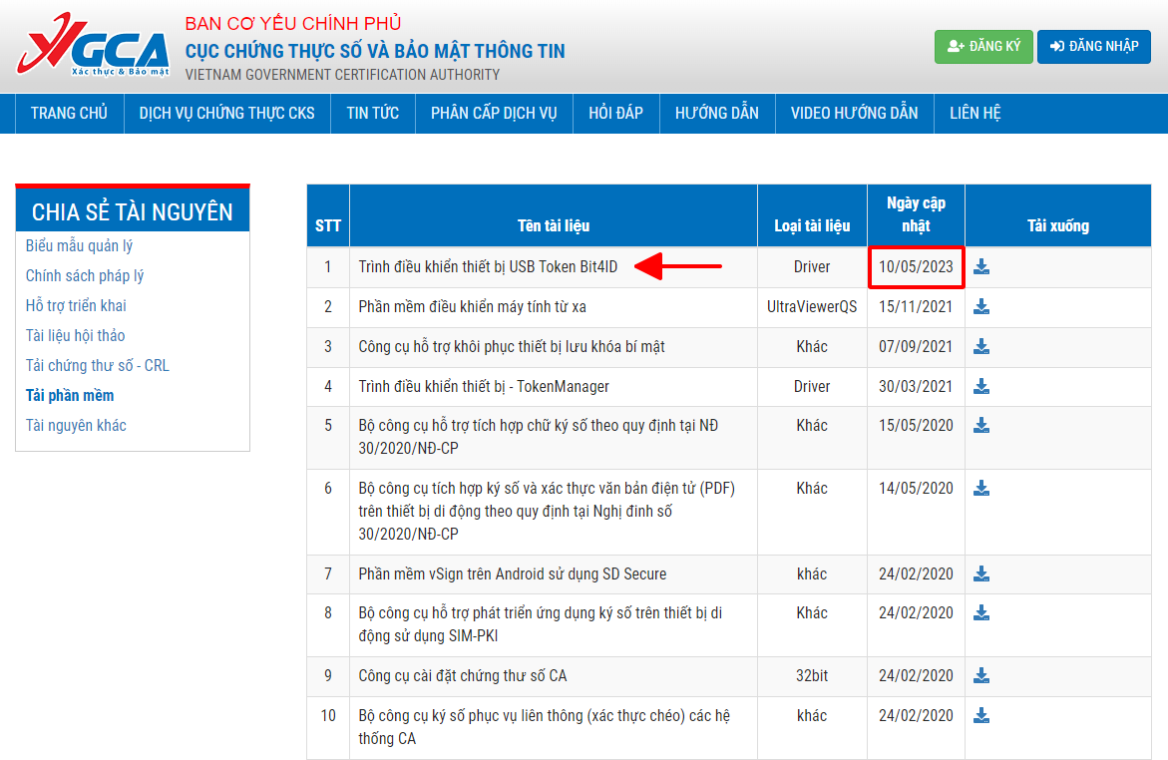
Task: Download the NĐ 30/2020 digital signature toolkit
Action: 981,426
